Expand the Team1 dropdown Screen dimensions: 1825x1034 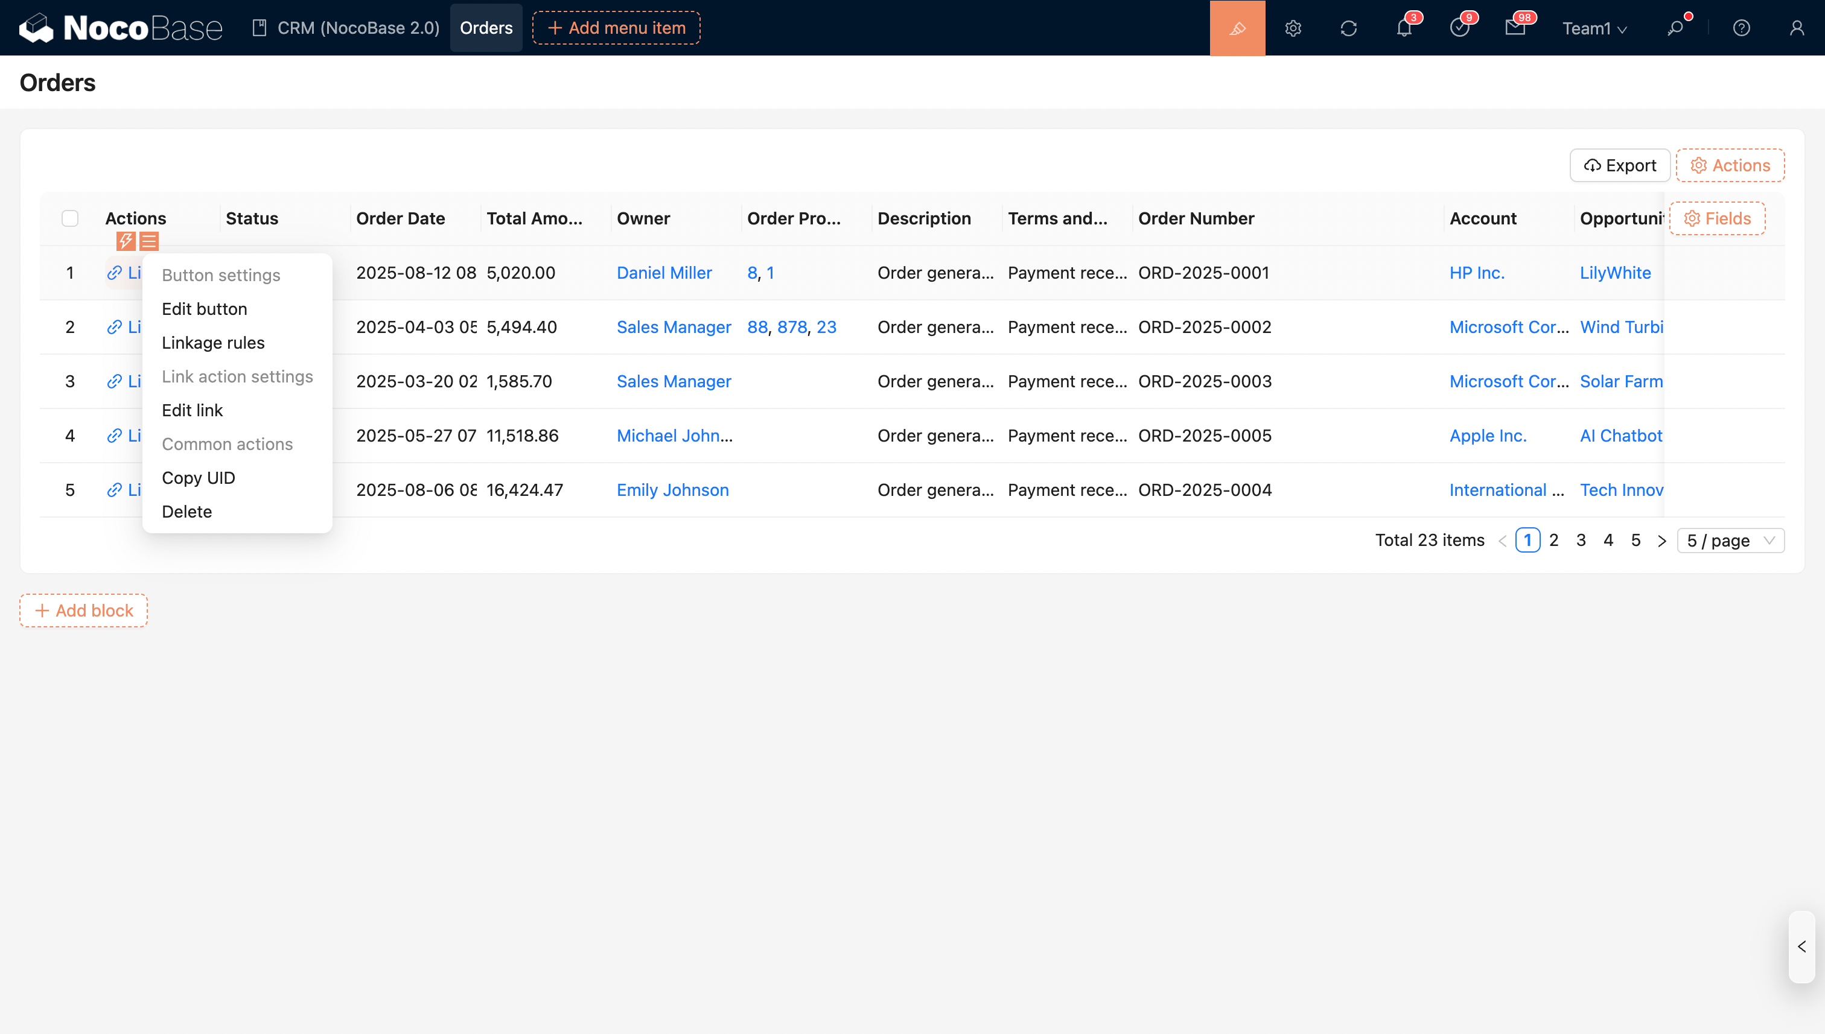coord(1594,28)
